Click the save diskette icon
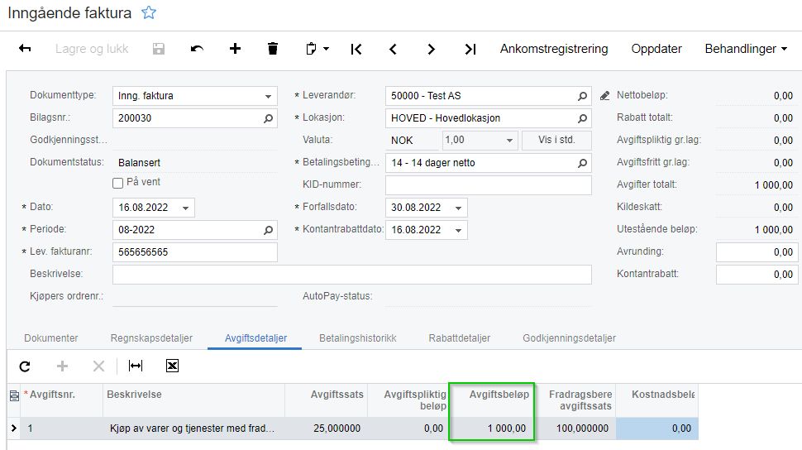Screen dimensions: 802x450 click(159, 49)
